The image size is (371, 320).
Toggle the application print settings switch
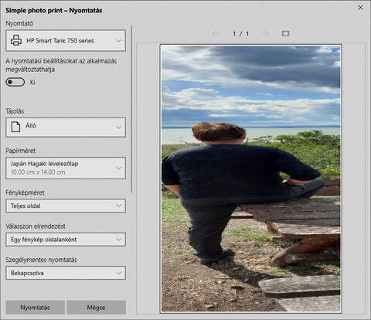tap(15, 82)
